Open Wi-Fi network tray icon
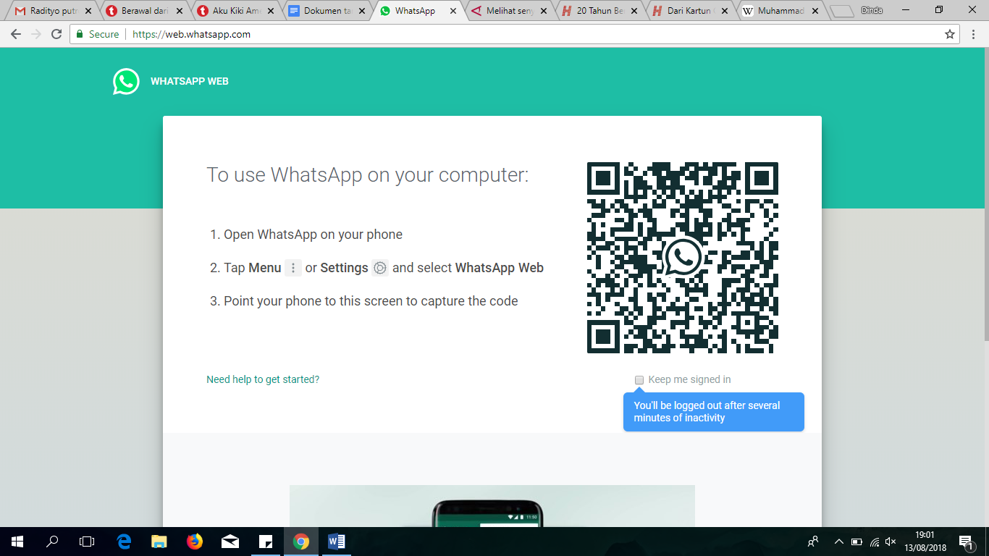The image size is (989, 556). click(875, 542)
